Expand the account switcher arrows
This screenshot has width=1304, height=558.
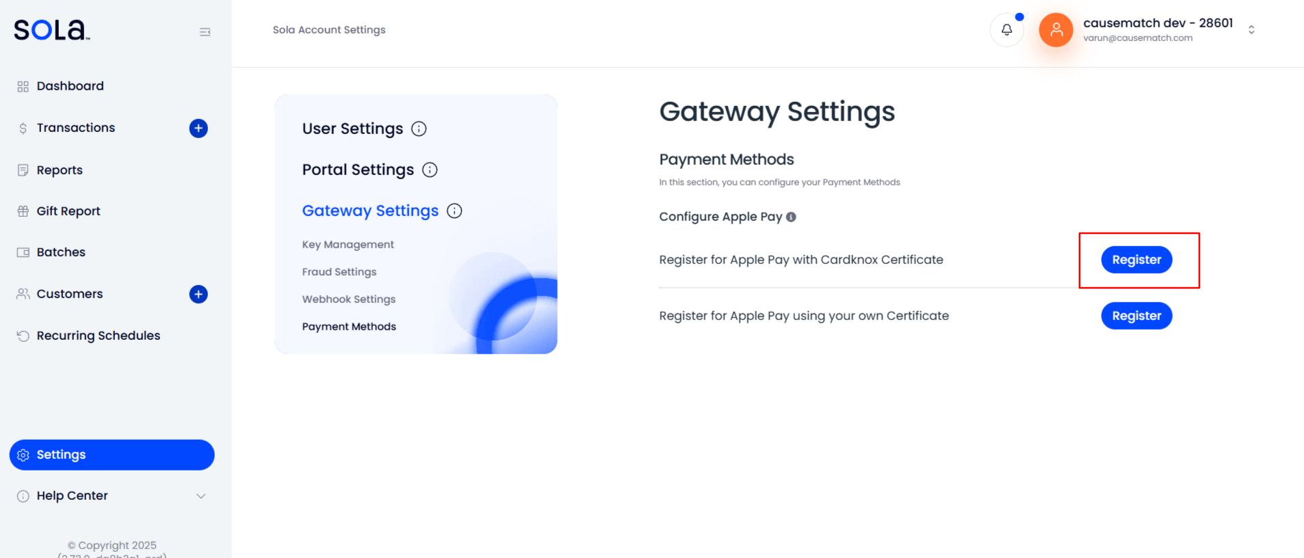(x=1251, y=29)
